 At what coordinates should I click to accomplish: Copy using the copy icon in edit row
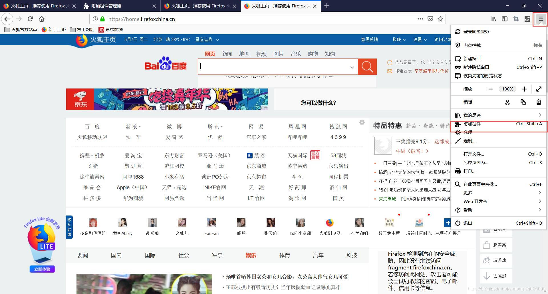click(x=523, y=102)
